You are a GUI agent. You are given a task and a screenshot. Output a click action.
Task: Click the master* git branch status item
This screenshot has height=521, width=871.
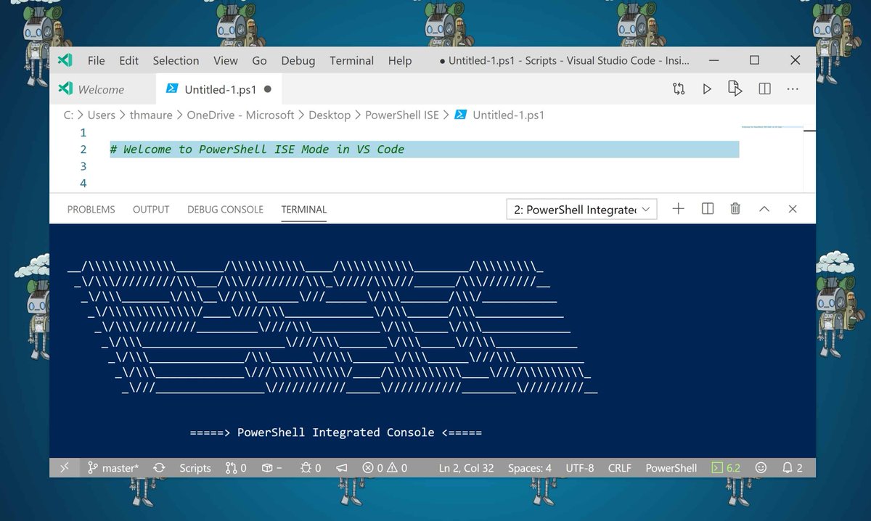[113, 468]
